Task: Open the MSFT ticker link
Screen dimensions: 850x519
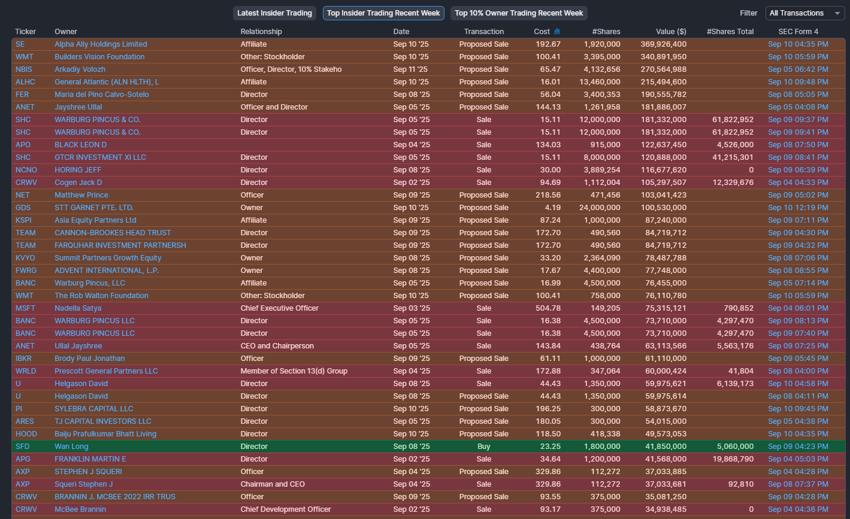Action: click(x=25, y=308)
